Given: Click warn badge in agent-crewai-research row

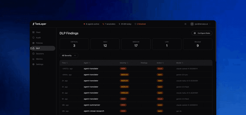Looking at the screenshot, I should (x=160, y=111).
